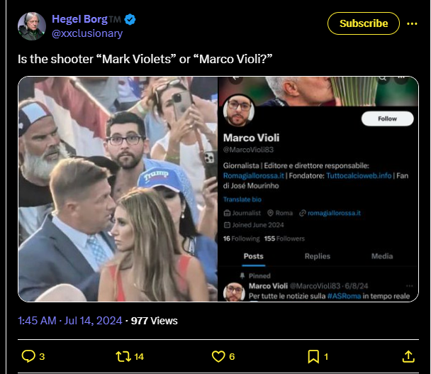This screenshot has height=374, width=431.
Task: Subscribe to Hegel Borg
Action: [363, 23]
